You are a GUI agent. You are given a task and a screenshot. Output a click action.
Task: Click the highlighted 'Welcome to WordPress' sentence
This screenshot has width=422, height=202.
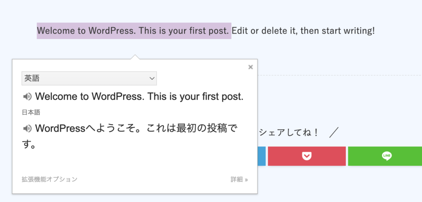(134, 31)
